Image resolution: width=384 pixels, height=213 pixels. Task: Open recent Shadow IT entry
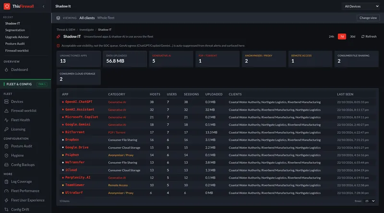(12, 23)
